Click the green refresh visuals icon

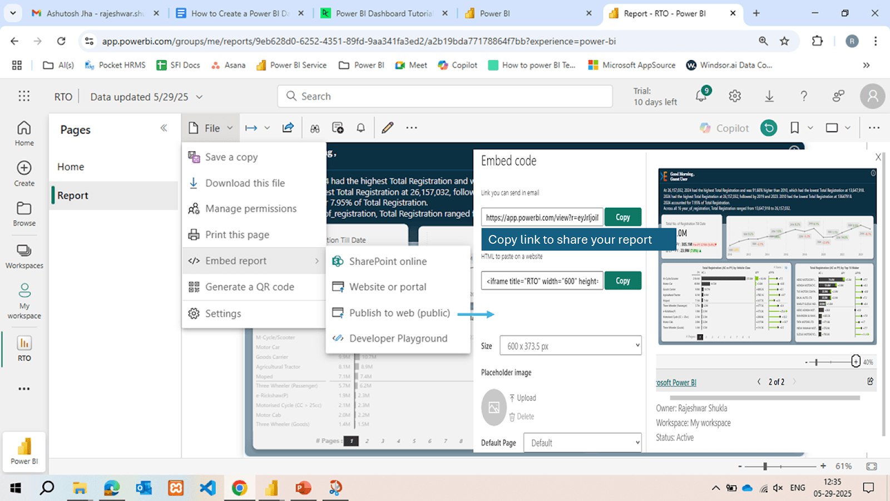[x=769, y=128]
